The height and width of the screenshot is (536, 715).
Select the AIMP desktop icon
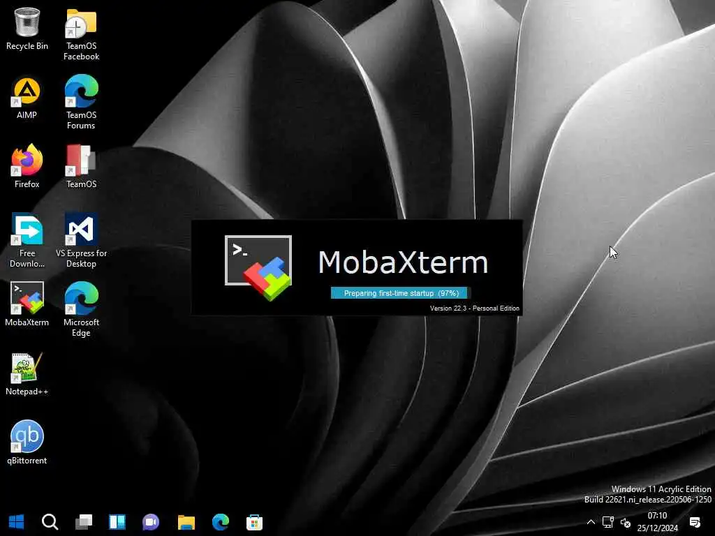27,98
